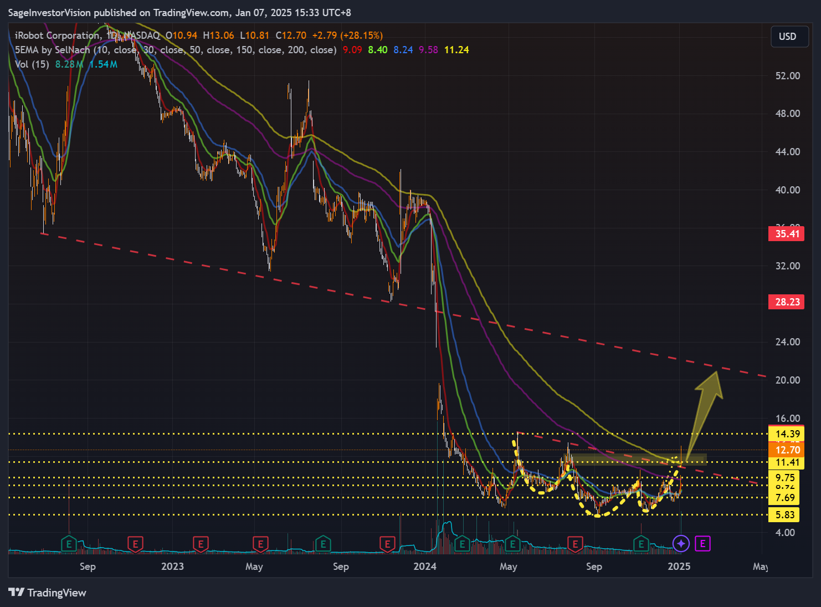Click the red earnings E marker before 2024

point(387,544)
